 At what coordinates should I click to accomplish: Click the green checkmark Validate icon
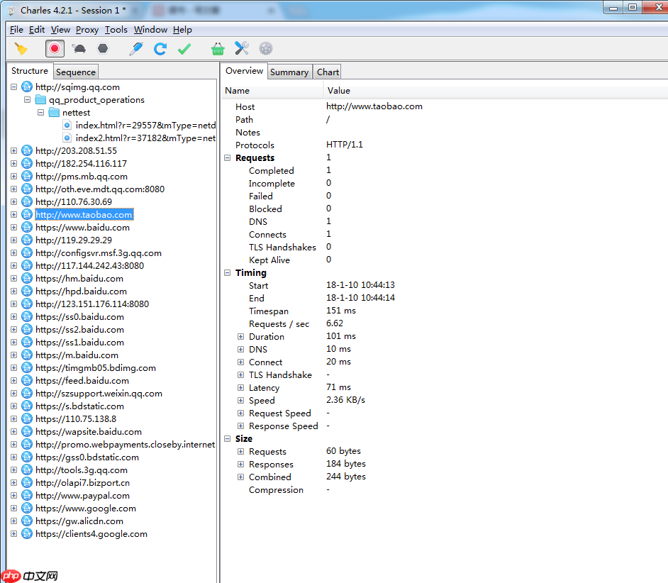(x=184, y=48)
